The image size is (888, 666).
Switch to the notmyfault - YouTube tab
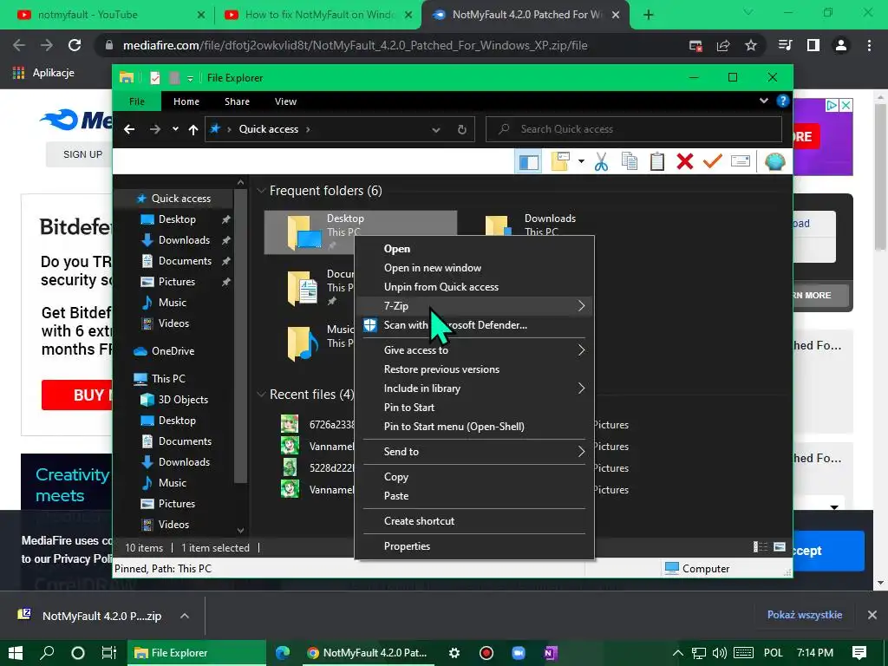tap(108, 15)
